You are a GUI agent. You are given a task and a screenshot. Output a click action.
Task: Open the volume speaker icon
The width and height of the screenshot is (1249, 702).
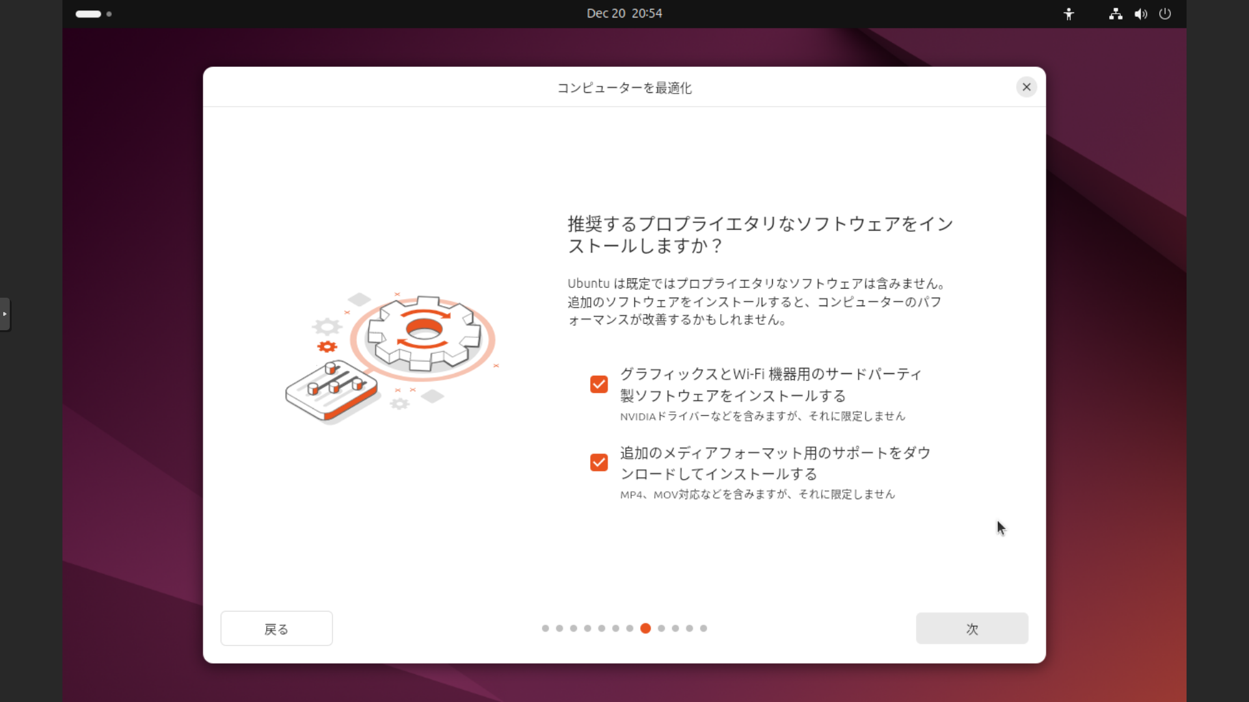[x=1140, y=14]
